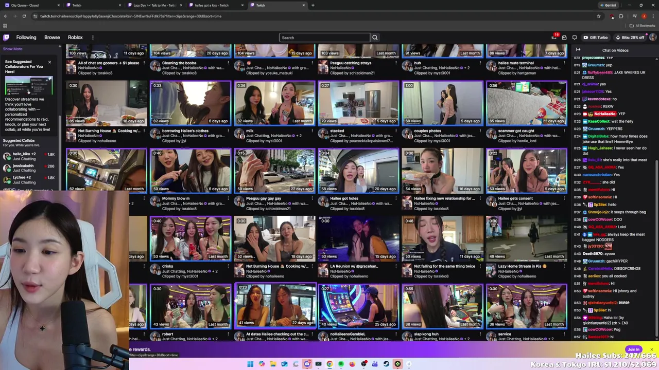Open Roblox nav link
The height and width of the screenshot is (370, 659).
point(75,38)
